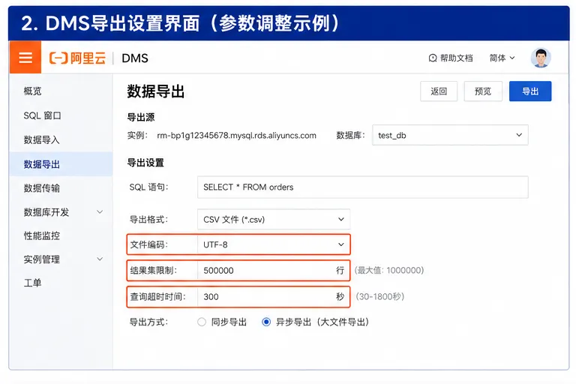Screen dimensions: 576x384
Task: Click the 预览 button
Action: [x=483, y=91]
